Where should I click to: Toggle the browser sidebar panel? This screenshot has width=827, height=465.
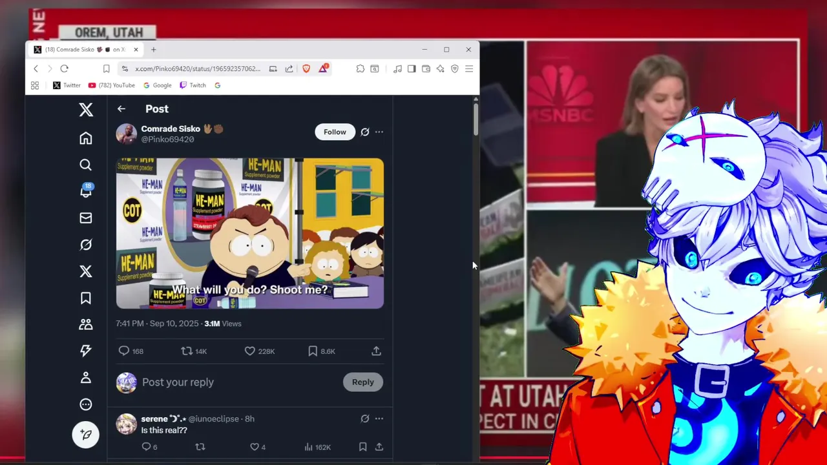point(412,68)
